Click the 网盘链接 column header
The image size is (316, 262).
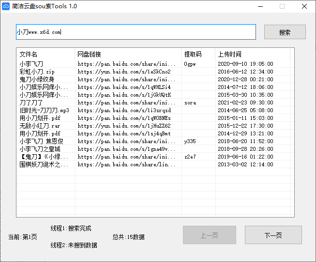tap(128, 54)
